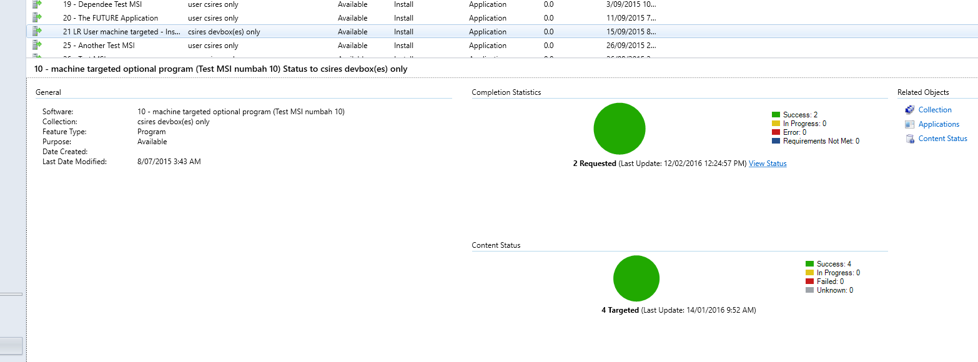This screenshot has height=362, width=978.
Task: Click the Collection icon under Related Objects
Action: (909, 110)
